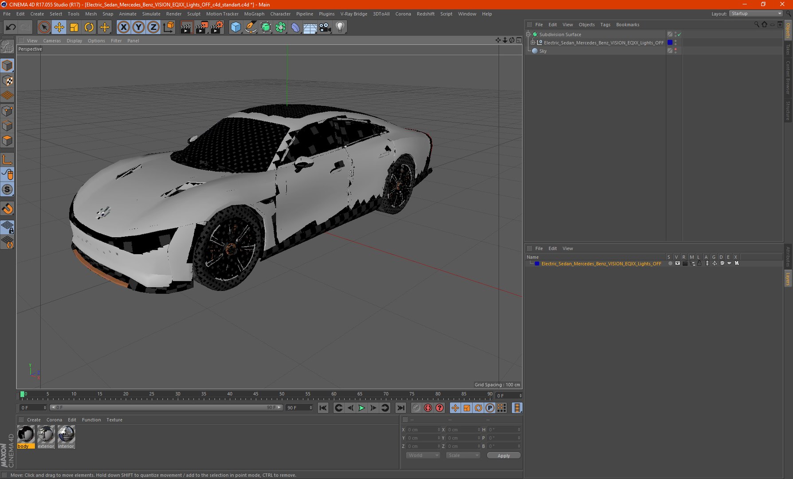The width and height of the screenshot is (793, 479).
Task: Open the Object Manager Tags menu
Action: coord(605,25)
